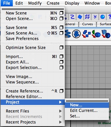Click the green half-sphere to blue sphere icon

pos(96,34)
